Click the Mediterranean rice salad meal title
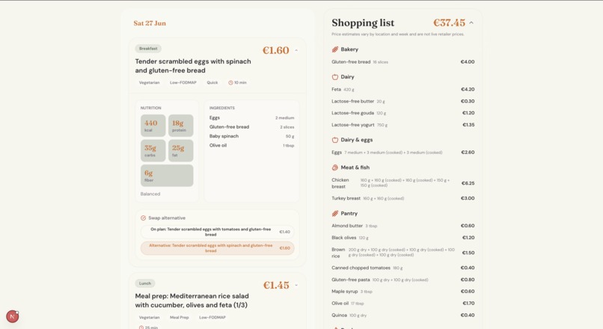Screen dimensions: 603x329 click(x=192, y=301)
